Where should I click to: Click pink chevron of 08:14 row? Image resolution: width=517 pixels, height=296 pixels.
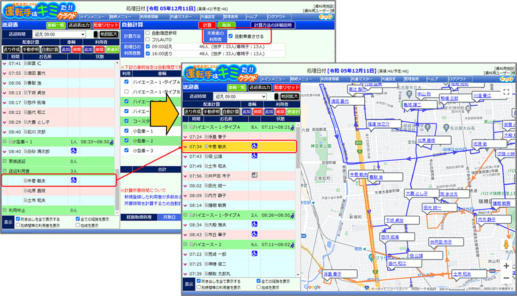point(185,205)
